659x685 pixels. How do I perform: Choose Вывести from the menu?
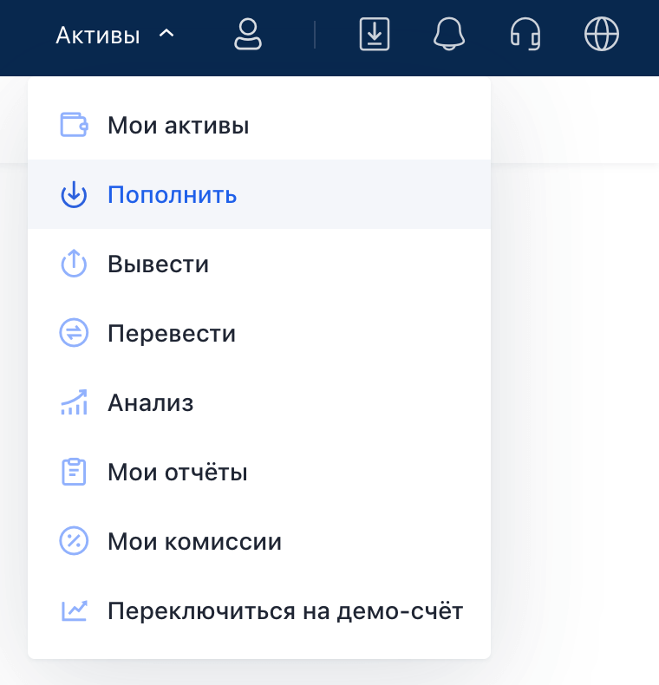pyautogui.click(x=259, y=264)
